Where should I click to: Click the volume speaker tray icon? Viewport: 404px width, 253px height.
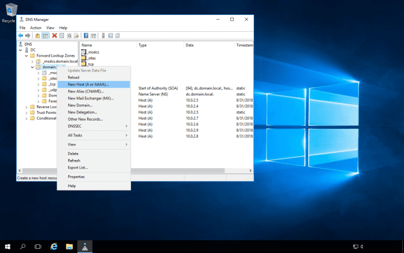(362, 247)
